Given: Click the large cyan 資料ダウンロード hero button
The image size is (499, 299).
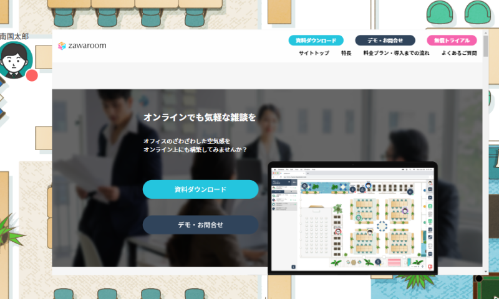Looking at the screenshot, I should coord(200,189).
